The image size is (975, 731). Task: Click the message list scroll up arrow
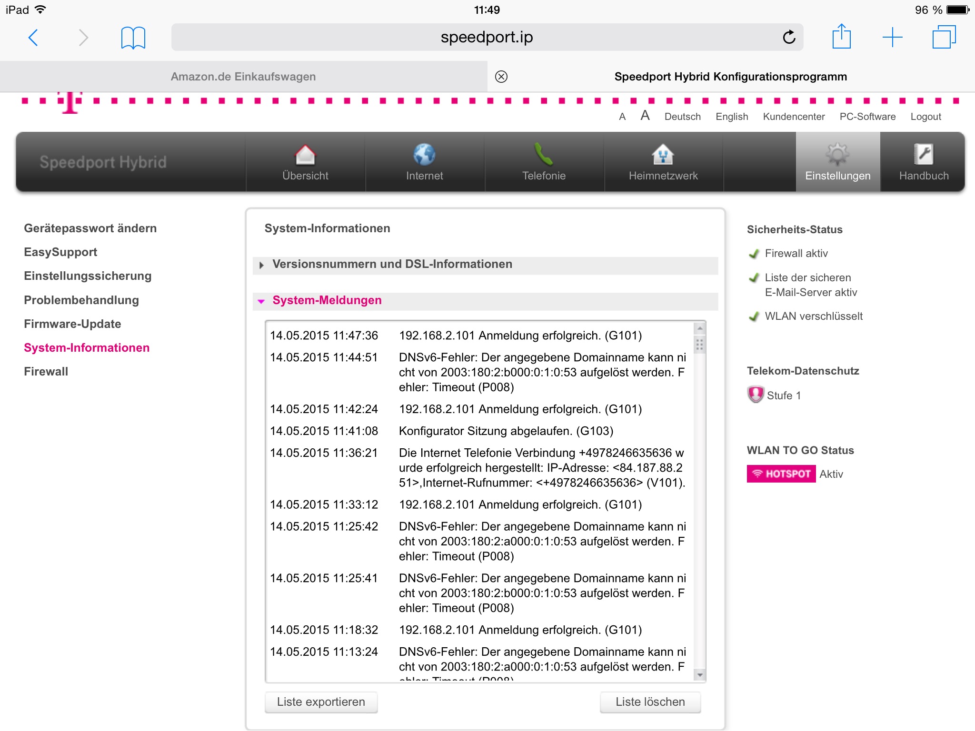700,328
